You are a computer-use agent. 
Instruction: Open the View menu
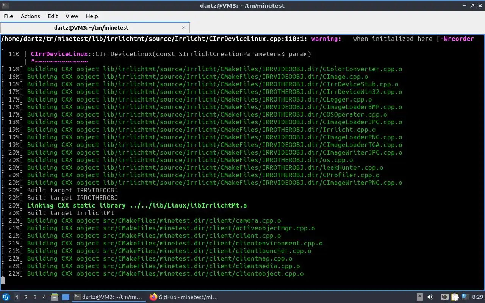(72, 16)
